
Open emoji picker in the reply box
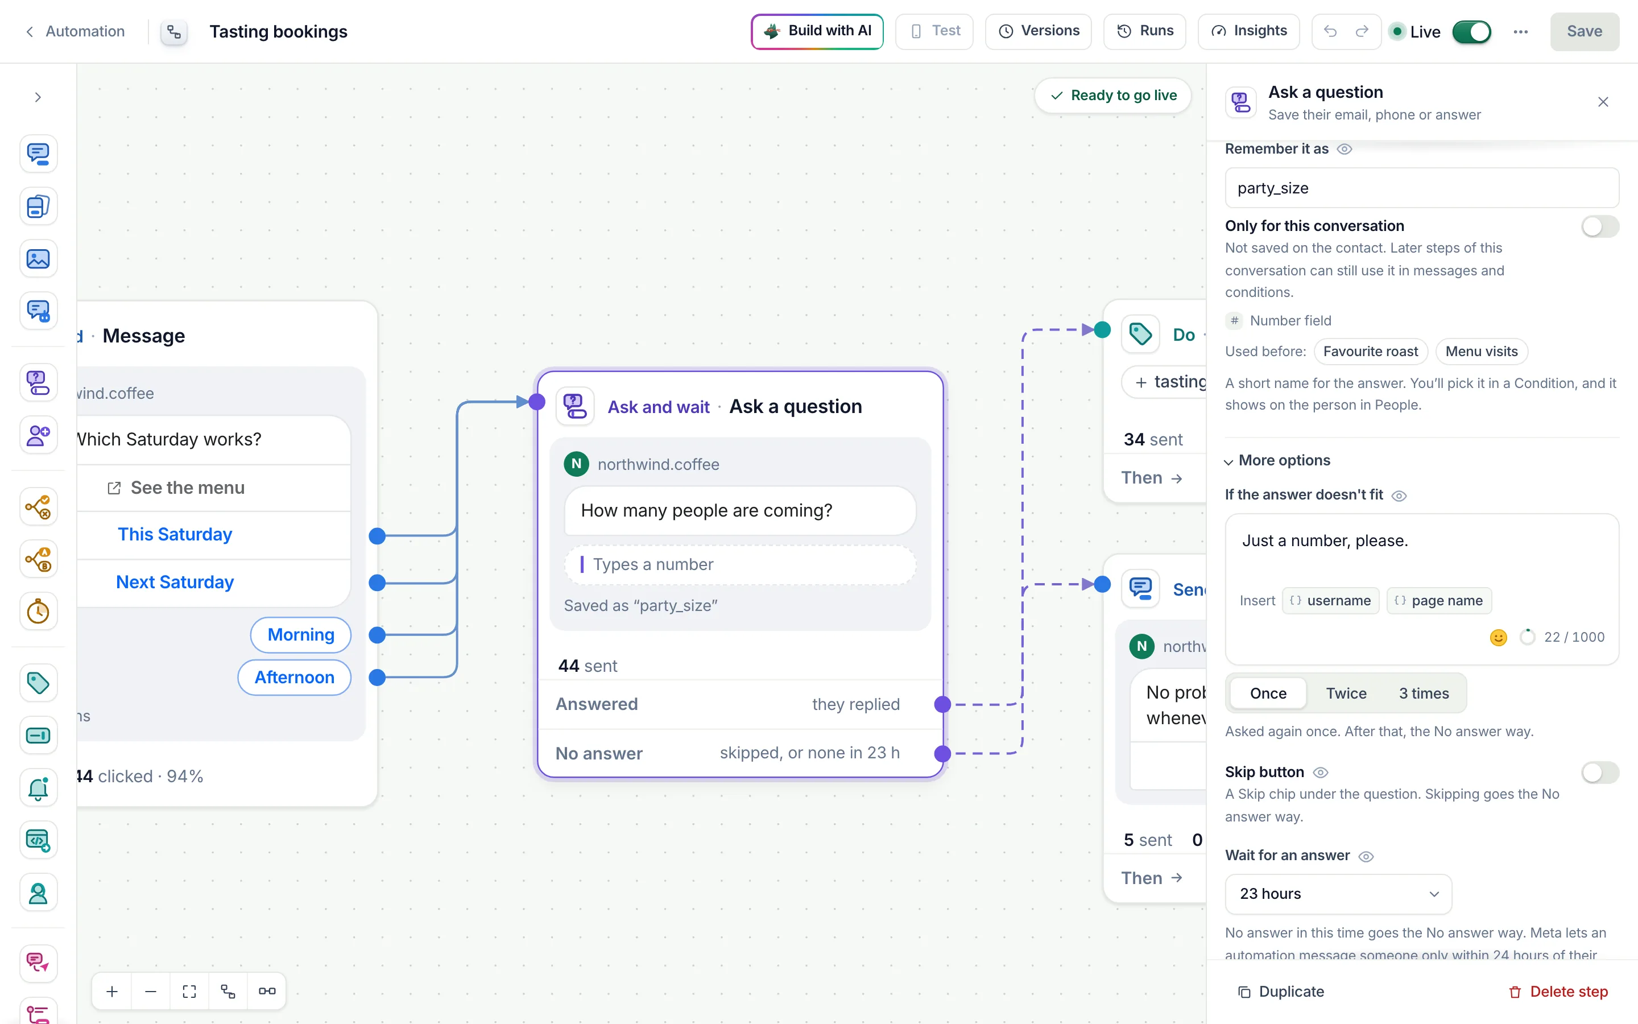pyautogui.click(x=1499, y=637)
